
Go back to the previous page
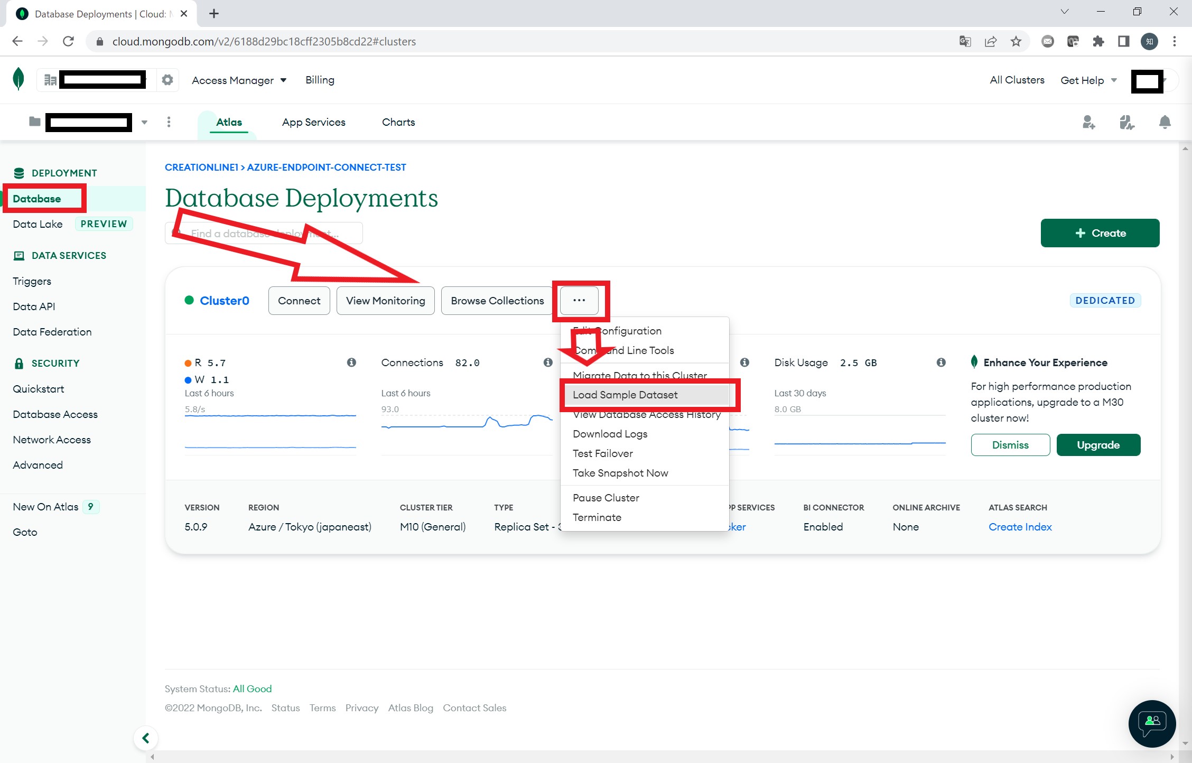point(17,41)
